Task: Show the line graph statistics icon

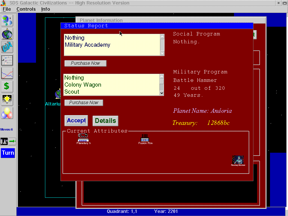Action: (x=7, y=73)
